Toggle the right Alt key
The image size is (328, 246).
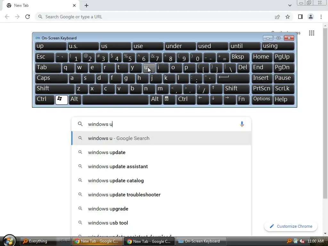click(156, 100)
